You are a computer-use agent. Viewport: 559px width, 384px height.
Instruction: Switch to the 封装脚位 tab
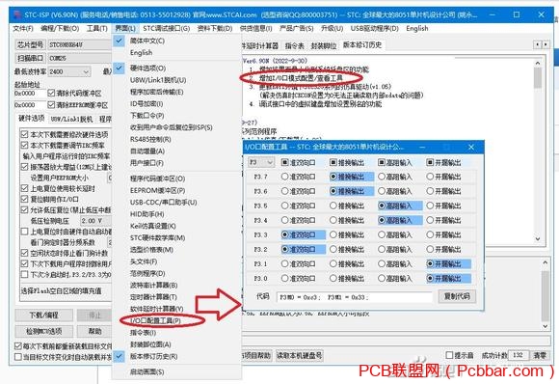coord(323,45)
